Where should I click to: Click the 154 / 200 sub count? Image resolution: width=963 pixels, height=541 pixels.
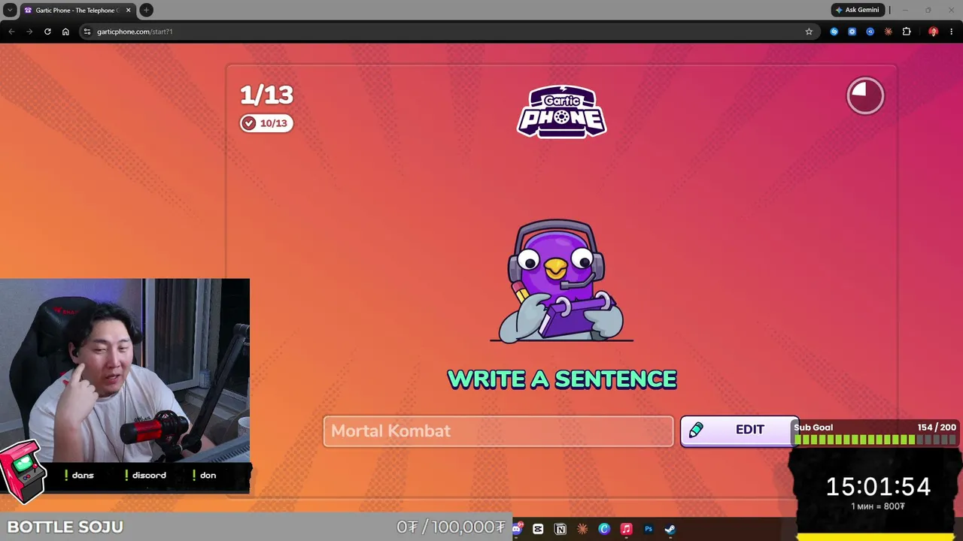click(x=937, y=428)
